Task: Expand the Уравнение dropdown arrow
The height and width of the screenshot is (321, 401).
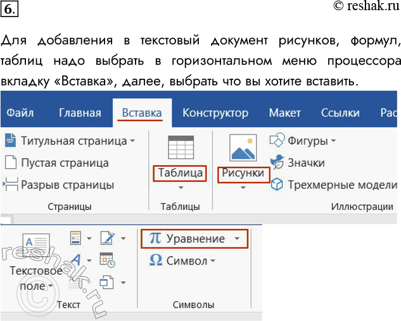Action: click(236, 239)
